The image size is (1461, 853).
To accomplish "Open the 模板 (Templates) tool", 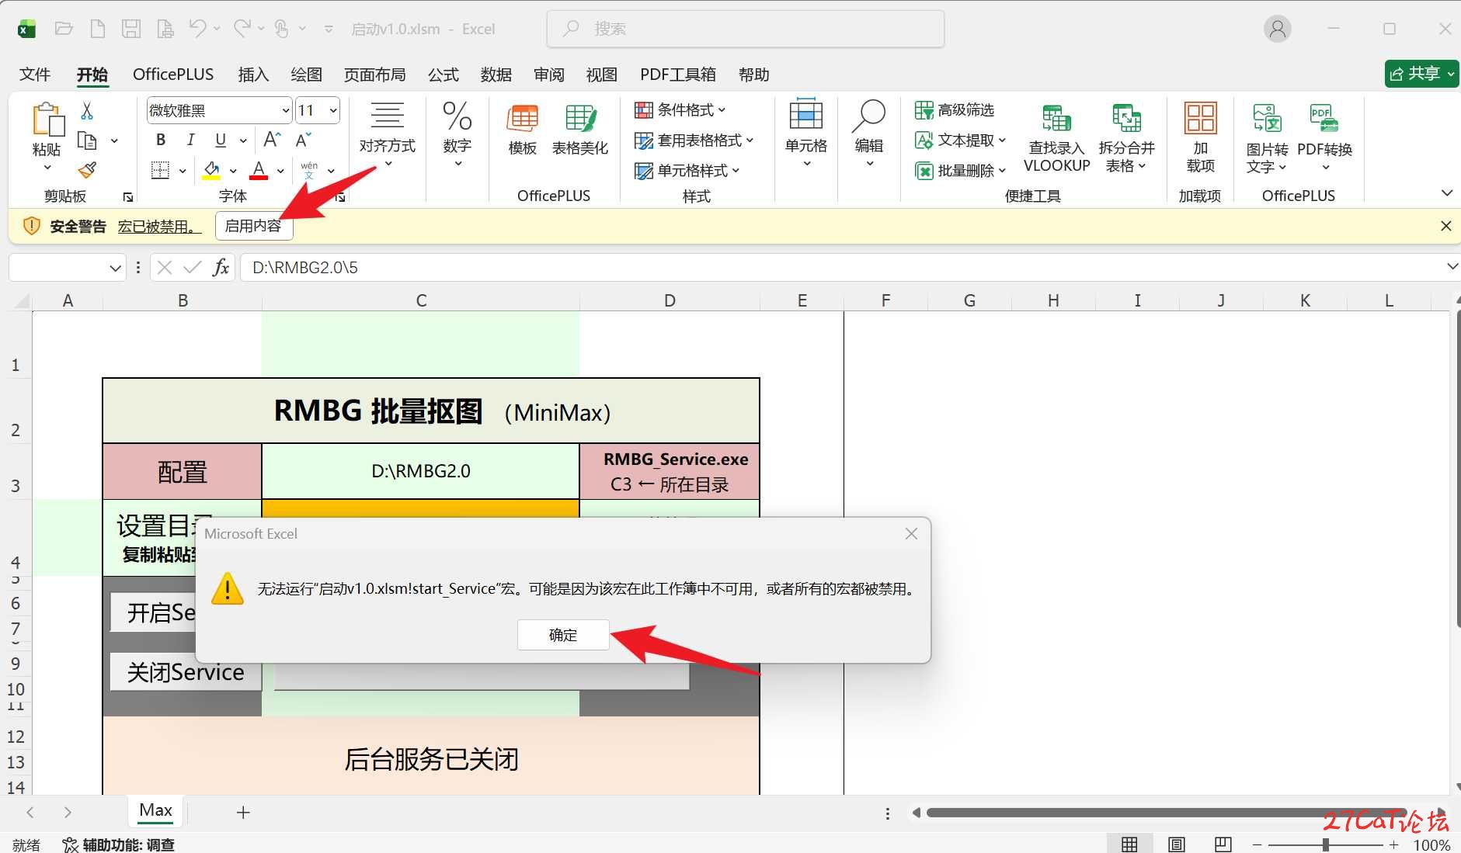I will click(520, 128).
